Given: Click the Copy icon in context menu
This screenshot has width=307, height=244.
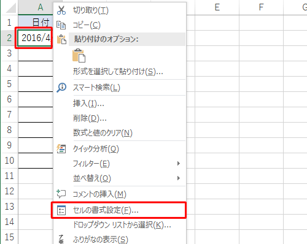Looking at the screenshot, I should pos(61,25).
